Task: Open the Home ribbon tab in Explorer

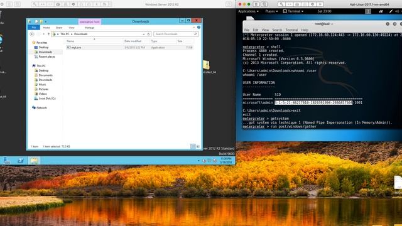Action: click(x=46, y=28)
